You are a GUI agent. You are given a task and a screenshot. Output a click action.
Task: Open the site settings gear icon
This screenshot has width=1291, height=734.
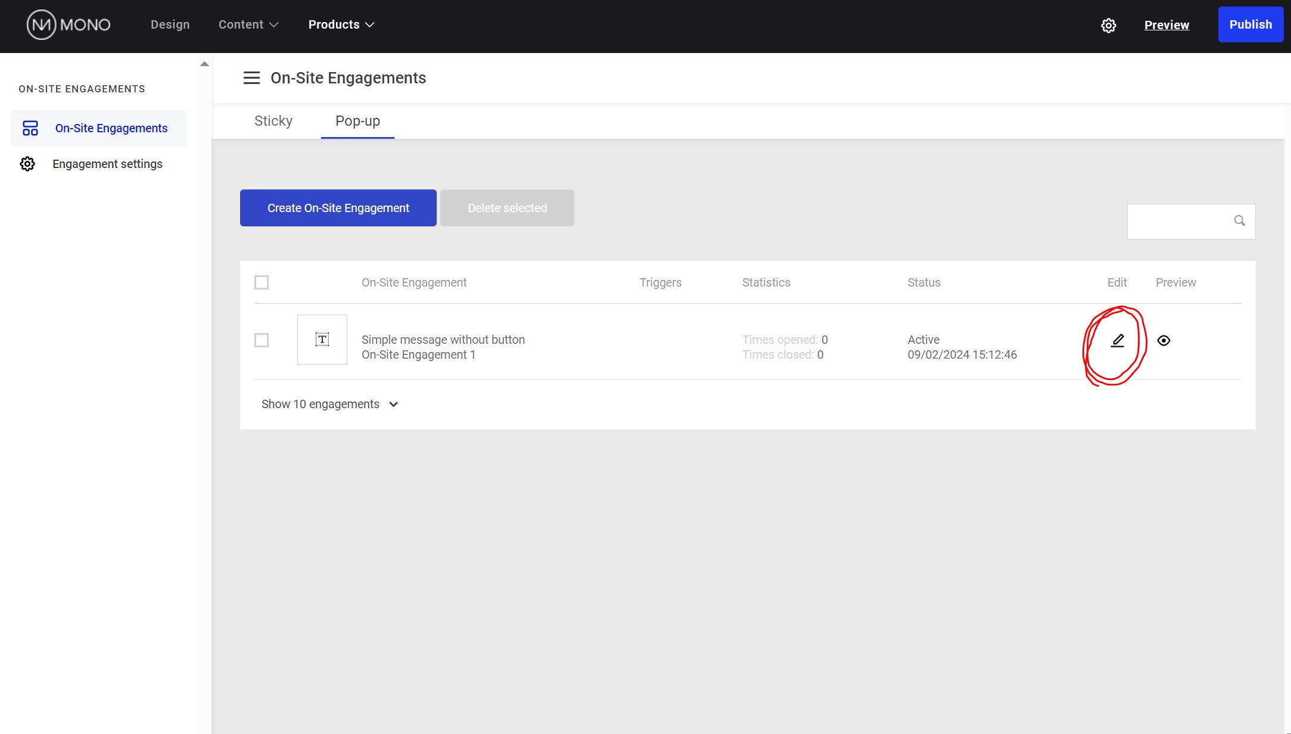coord(1108,26)
